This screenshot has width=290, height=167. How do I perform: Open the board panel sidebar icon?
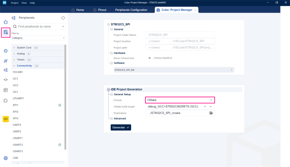6,90
